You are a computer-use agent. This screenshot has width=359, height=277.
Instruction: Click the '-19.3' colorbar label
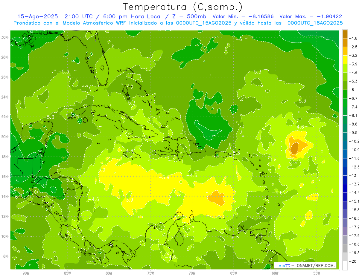click(x=354, y=253)
